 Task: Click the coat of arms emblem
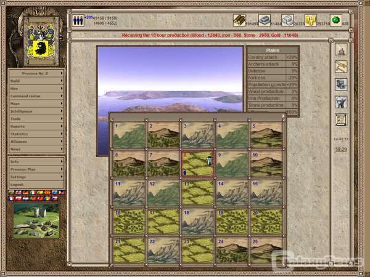point(41,41)
